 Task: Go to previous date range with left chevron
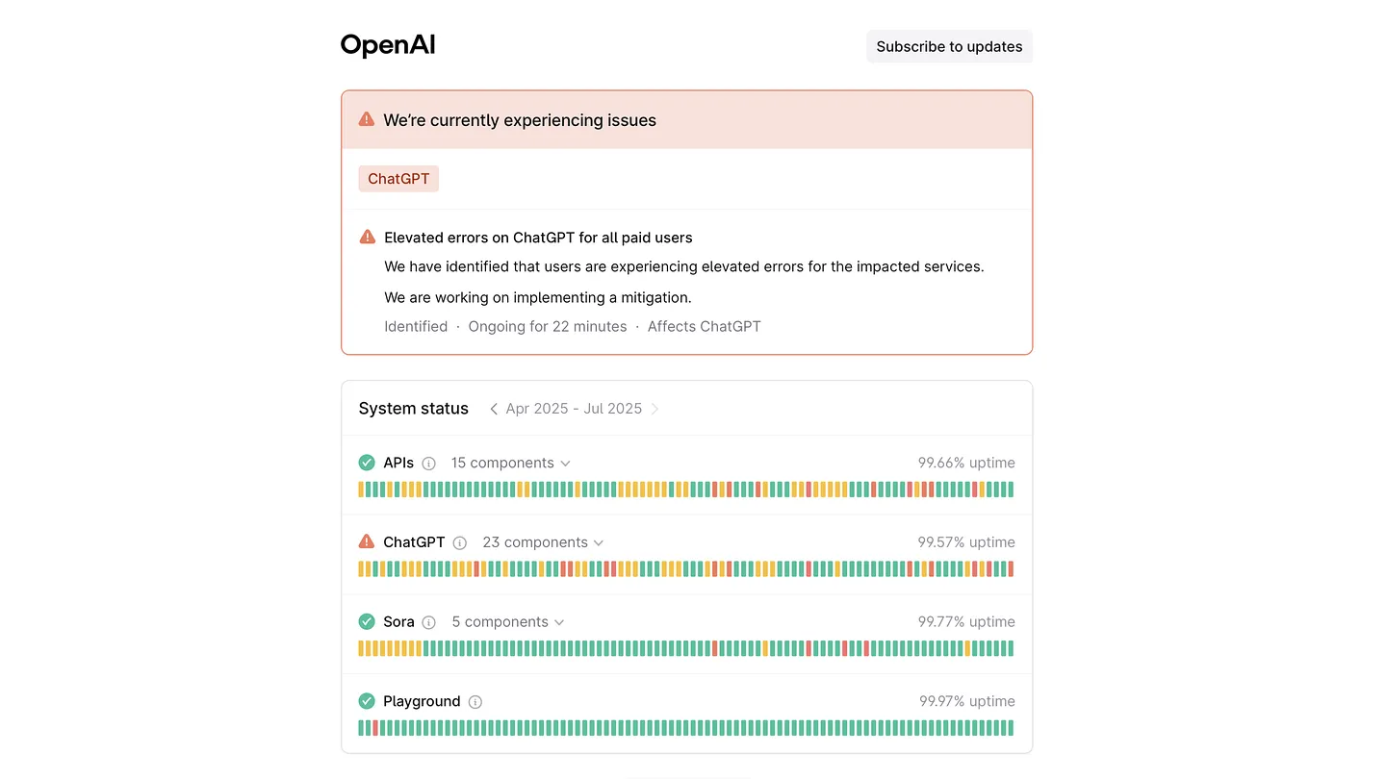[x=494, y=409]
